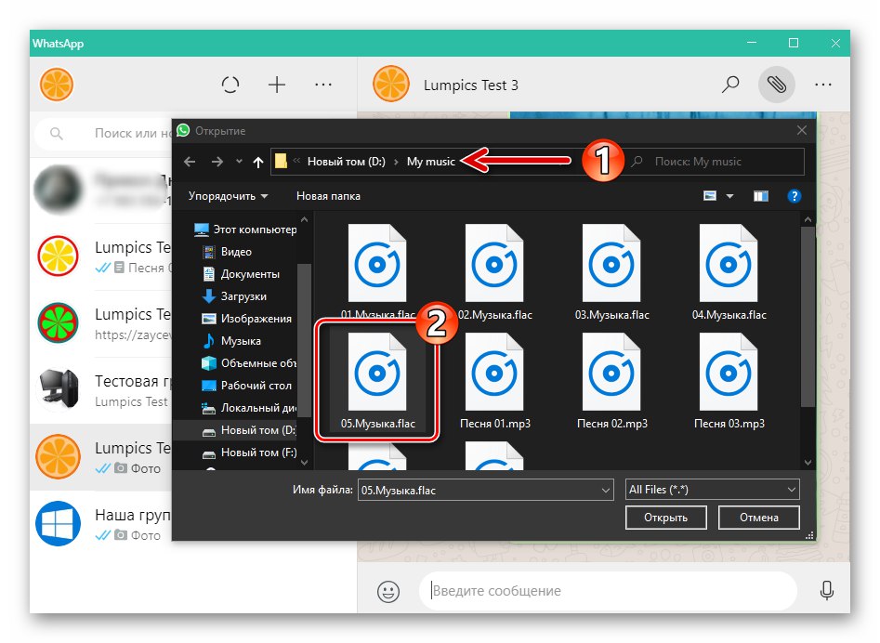
Task: Go up one folder level
Action: (257, 163)
